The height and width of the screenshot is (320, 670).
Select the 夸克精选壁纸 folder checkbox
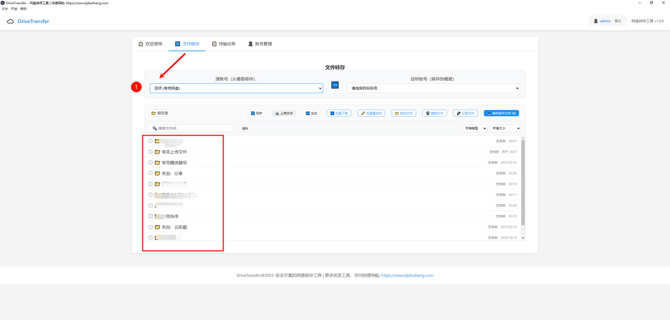pos(151,162)
